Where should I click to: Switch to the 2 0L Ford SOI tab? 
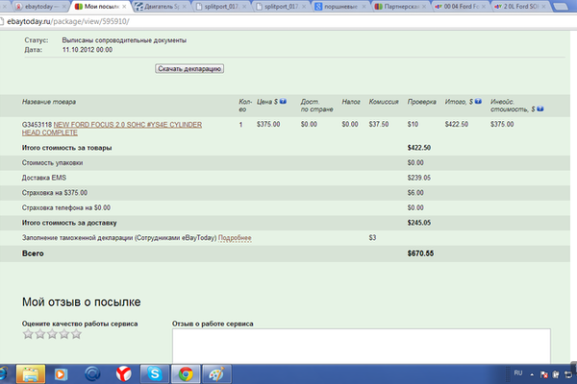[518, 7]
